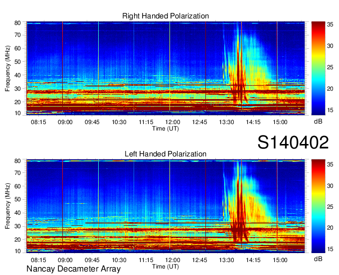This screenshot has width=339, height=275.
Task: Click the "10" frequency tick of Right Handed plot
Action: pos(17,113)
